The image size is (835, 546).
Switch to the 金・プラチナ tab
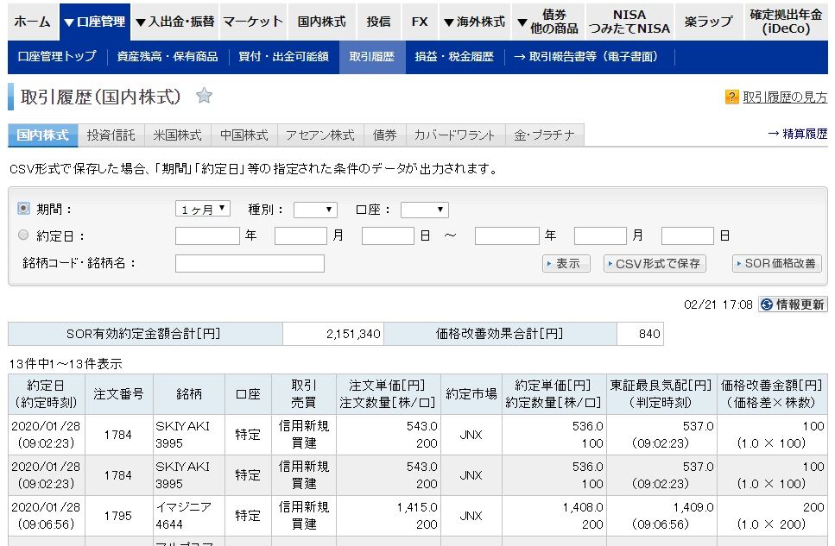tap(544, 135)
